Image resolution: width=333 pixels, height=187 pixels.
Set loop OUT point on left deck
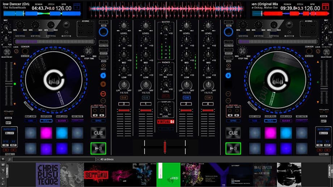pyautogui.click(x=13, y=145)
